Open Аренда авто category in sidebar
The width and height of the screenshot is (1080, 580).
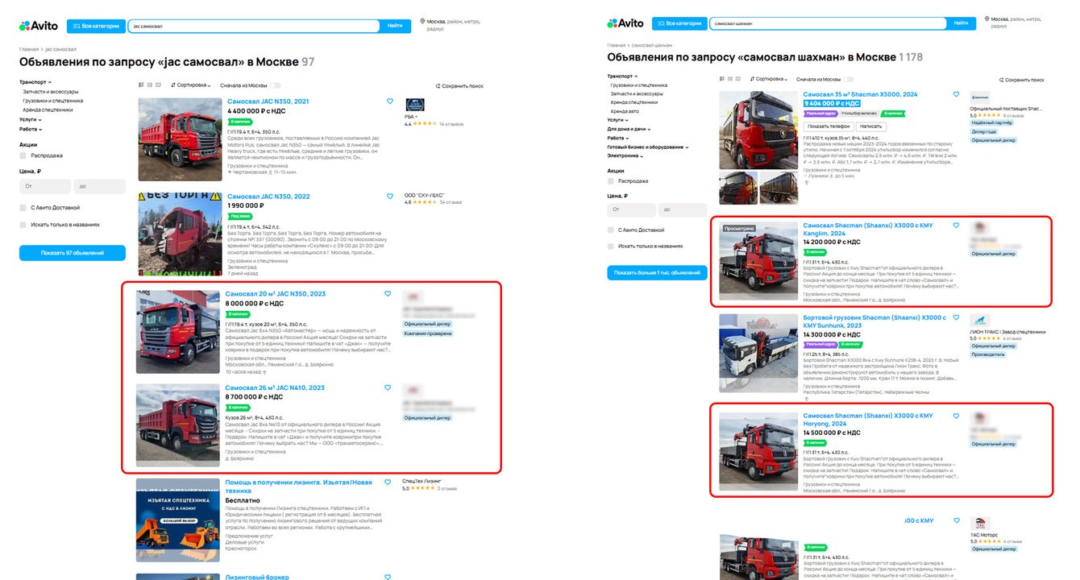tap(625, 111)
